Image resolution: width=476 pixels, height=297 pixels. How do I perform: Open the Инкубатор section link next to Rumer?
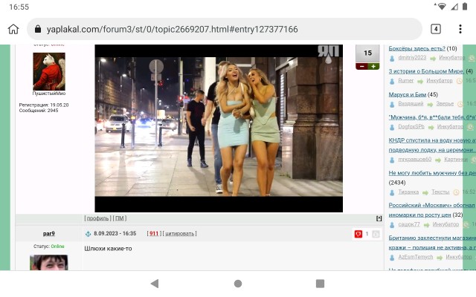click(x=440, y=81)
